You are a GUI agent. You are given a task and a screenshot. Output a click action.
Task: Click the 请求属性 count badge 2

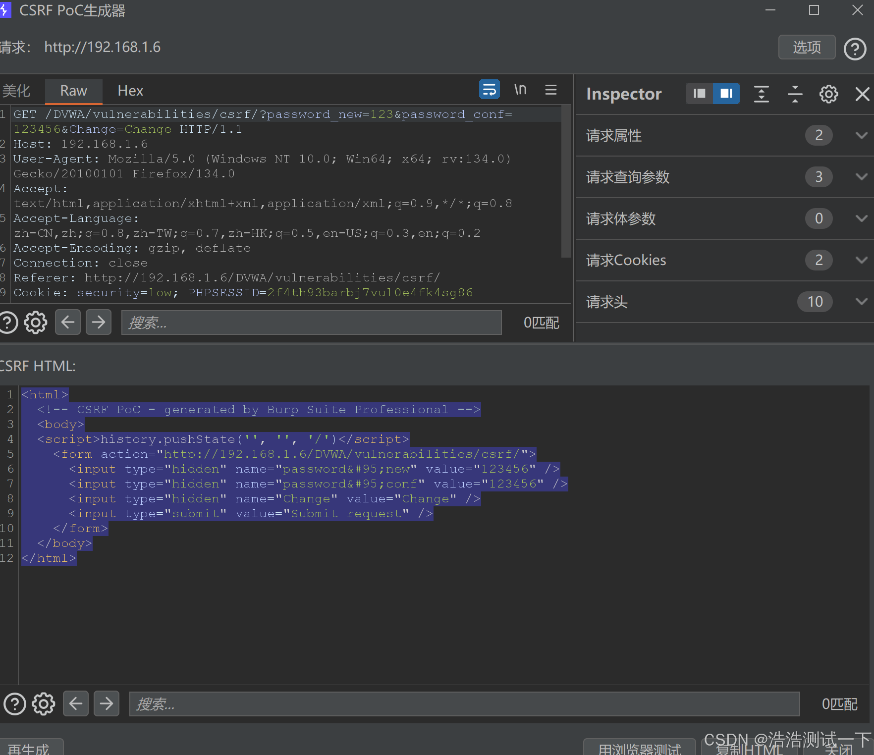(x=819, y=135)
